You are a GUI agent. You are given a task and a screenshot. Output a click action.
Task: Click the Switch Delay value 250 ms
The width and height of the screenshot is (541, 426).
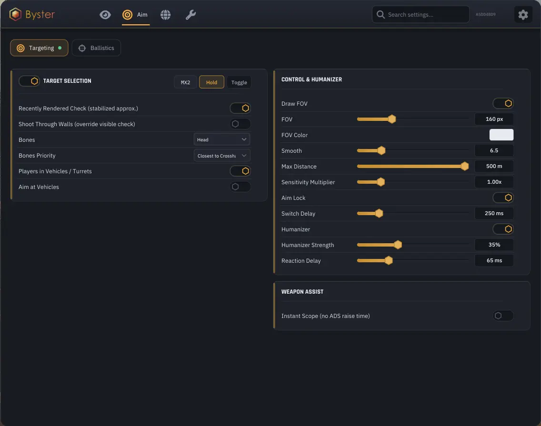(494, 213)
